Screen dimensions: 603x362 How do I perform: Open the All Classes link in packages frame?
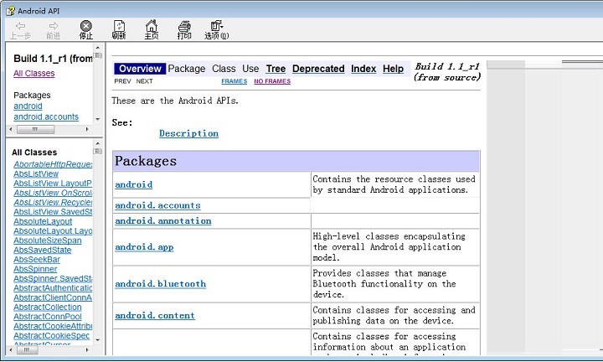click(33, 73)
